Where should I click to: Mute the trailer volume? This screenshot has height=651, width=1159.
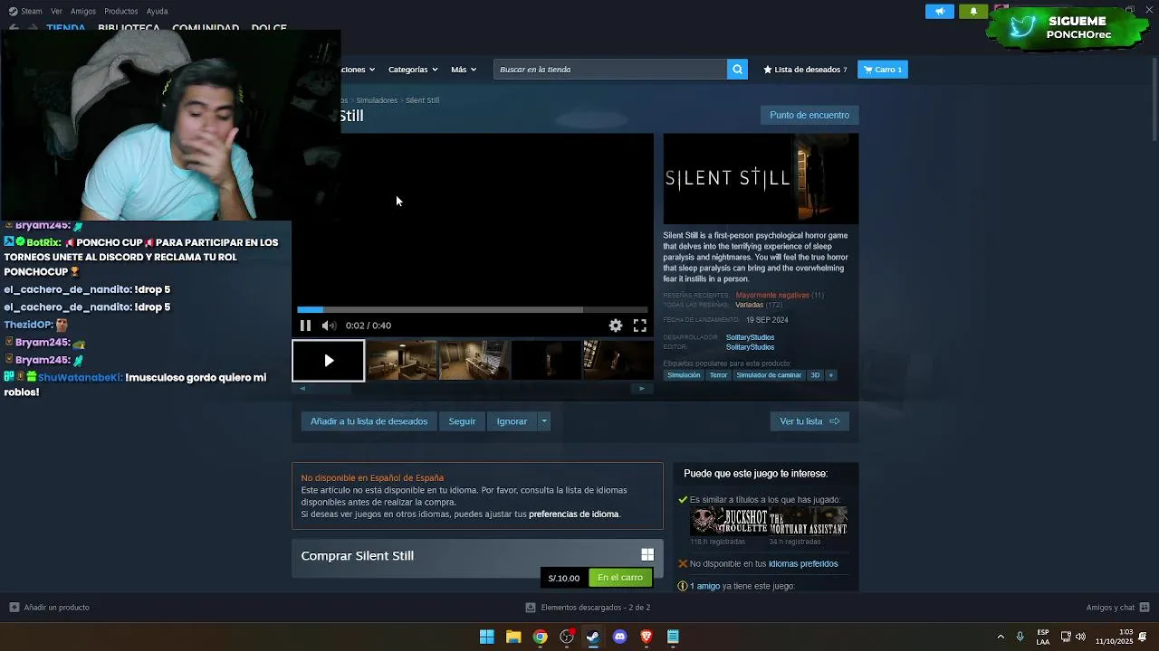tap(329, 325)
